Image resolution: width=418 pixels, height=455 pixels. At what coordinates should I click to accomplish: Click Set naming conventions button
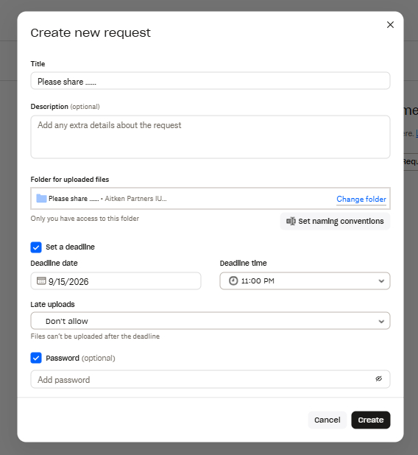(335, 222)
